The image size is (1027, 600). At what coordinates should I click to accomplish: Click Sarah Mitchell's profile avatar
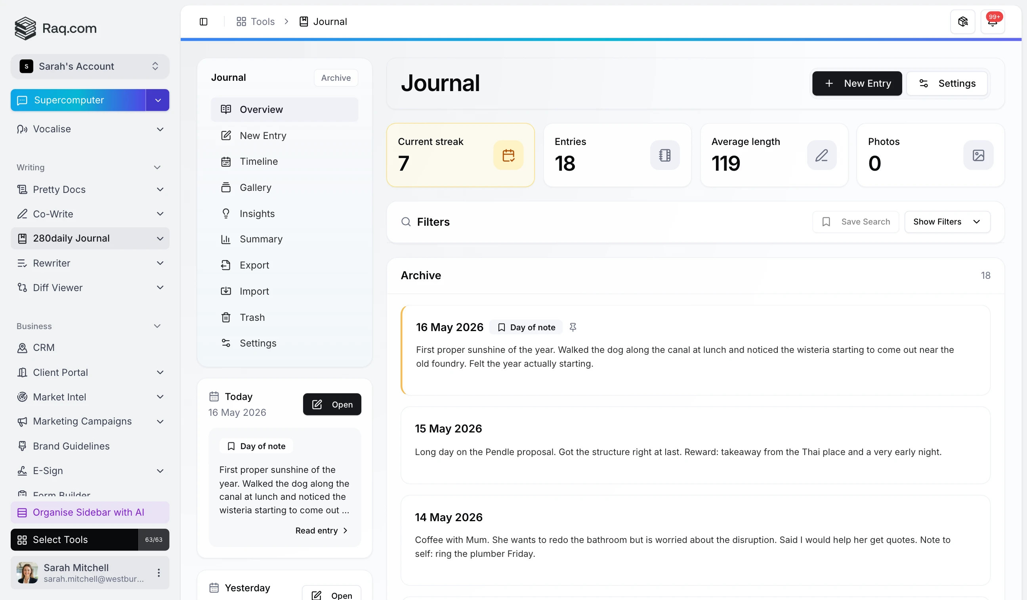(x=27, y=573)
